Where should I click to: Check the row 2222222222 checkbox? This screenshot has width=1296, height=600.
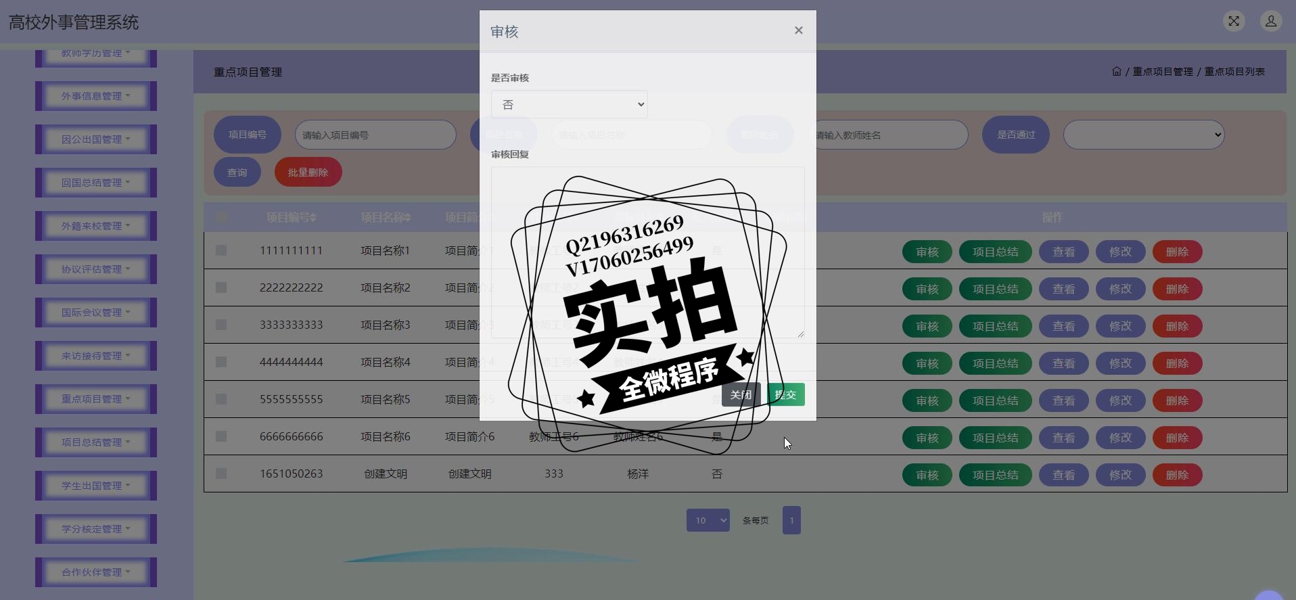221,287
